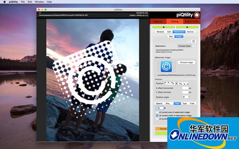Click the round help button above Destination
239x149 pixels.
[189, 41]
